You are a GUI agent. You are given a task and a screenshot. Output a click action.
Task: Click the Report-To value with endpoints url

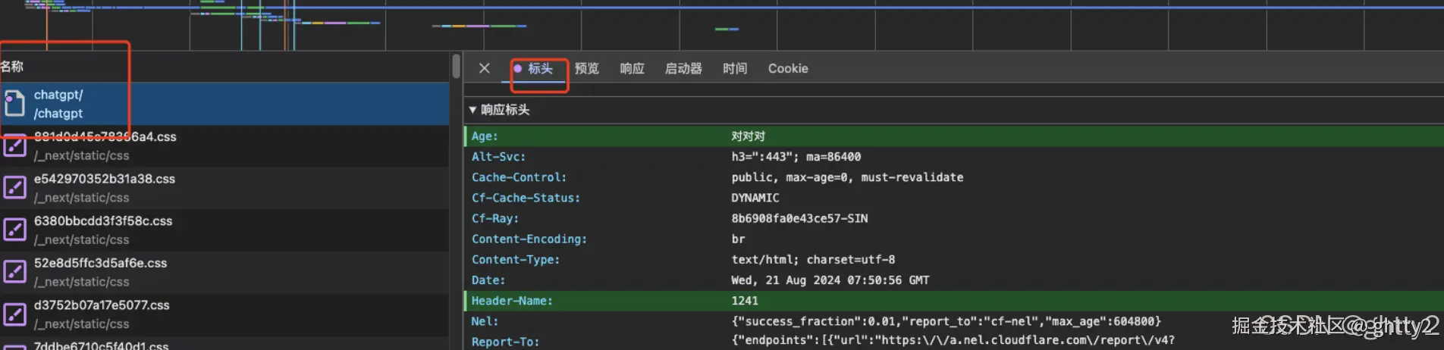[x=953, y=340]
